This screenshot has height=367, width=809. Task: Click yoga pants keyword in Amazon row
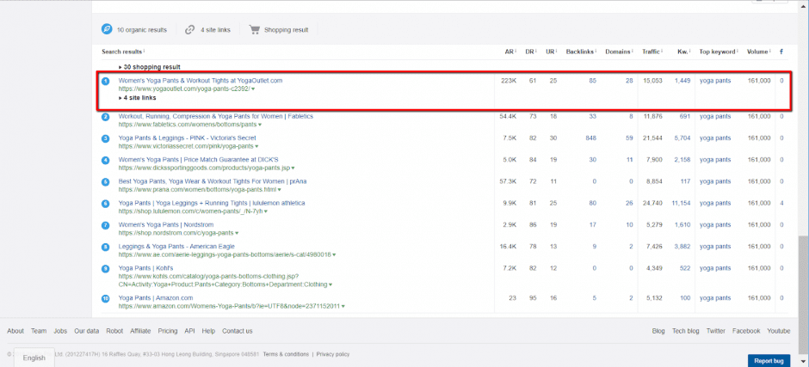(x=715, y=298)
